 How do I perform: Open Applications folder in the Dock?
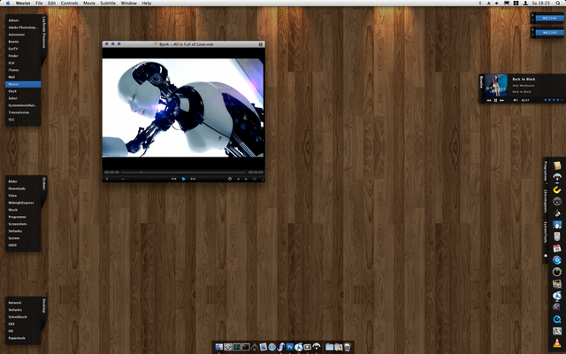click(338, 347)
